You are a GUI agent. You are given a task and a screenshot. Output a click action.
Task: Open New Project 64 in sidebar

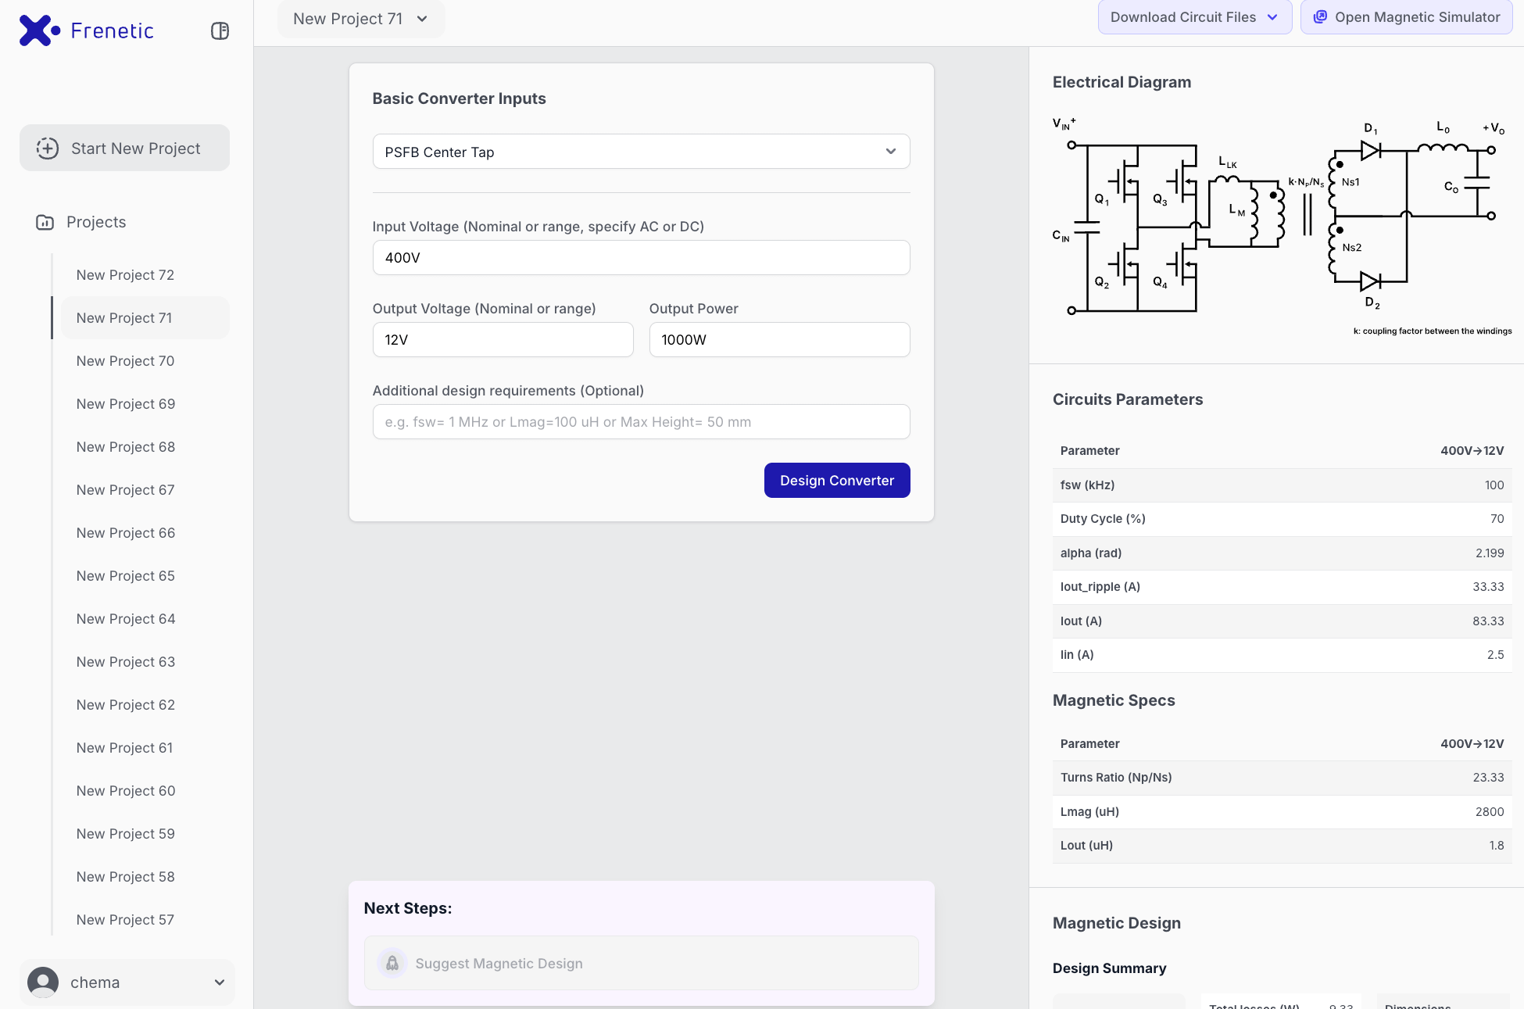(x=145, y=619)
